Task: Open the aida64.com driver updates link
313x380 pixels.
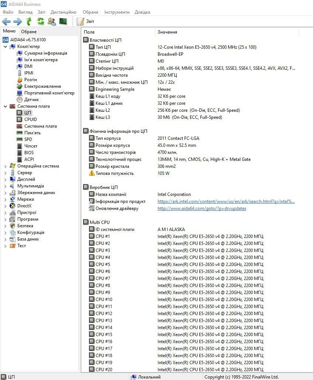Action: pyautogui.click(x=202, y=208)
